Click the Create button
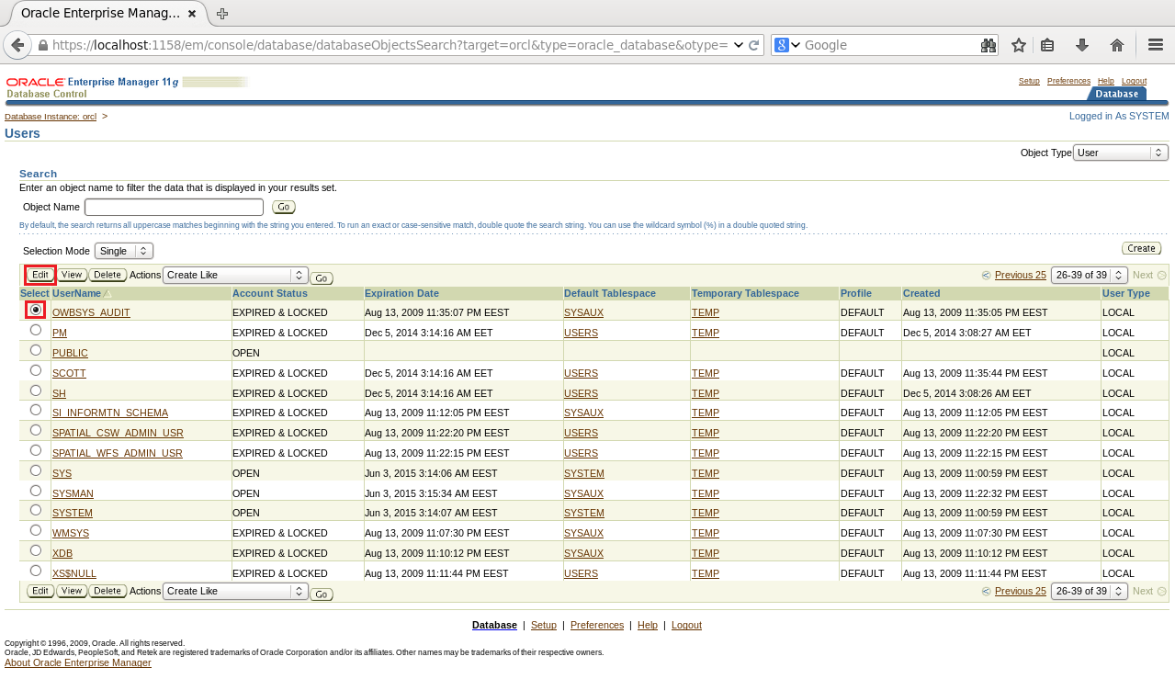This screenshot has width=1175, height=679. [1141, 249]
